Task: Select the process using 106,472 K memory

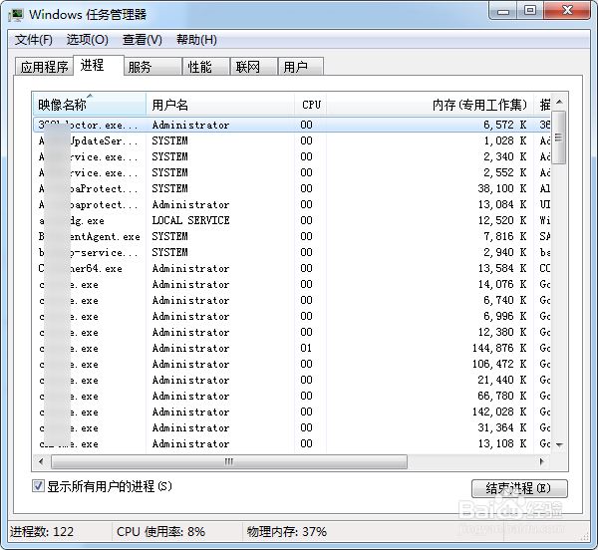Action: [292, 364]
